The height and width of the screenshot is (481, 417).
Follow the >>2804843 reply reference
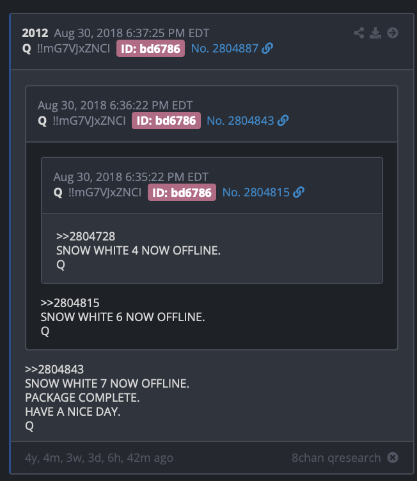(x=54, y=369)
